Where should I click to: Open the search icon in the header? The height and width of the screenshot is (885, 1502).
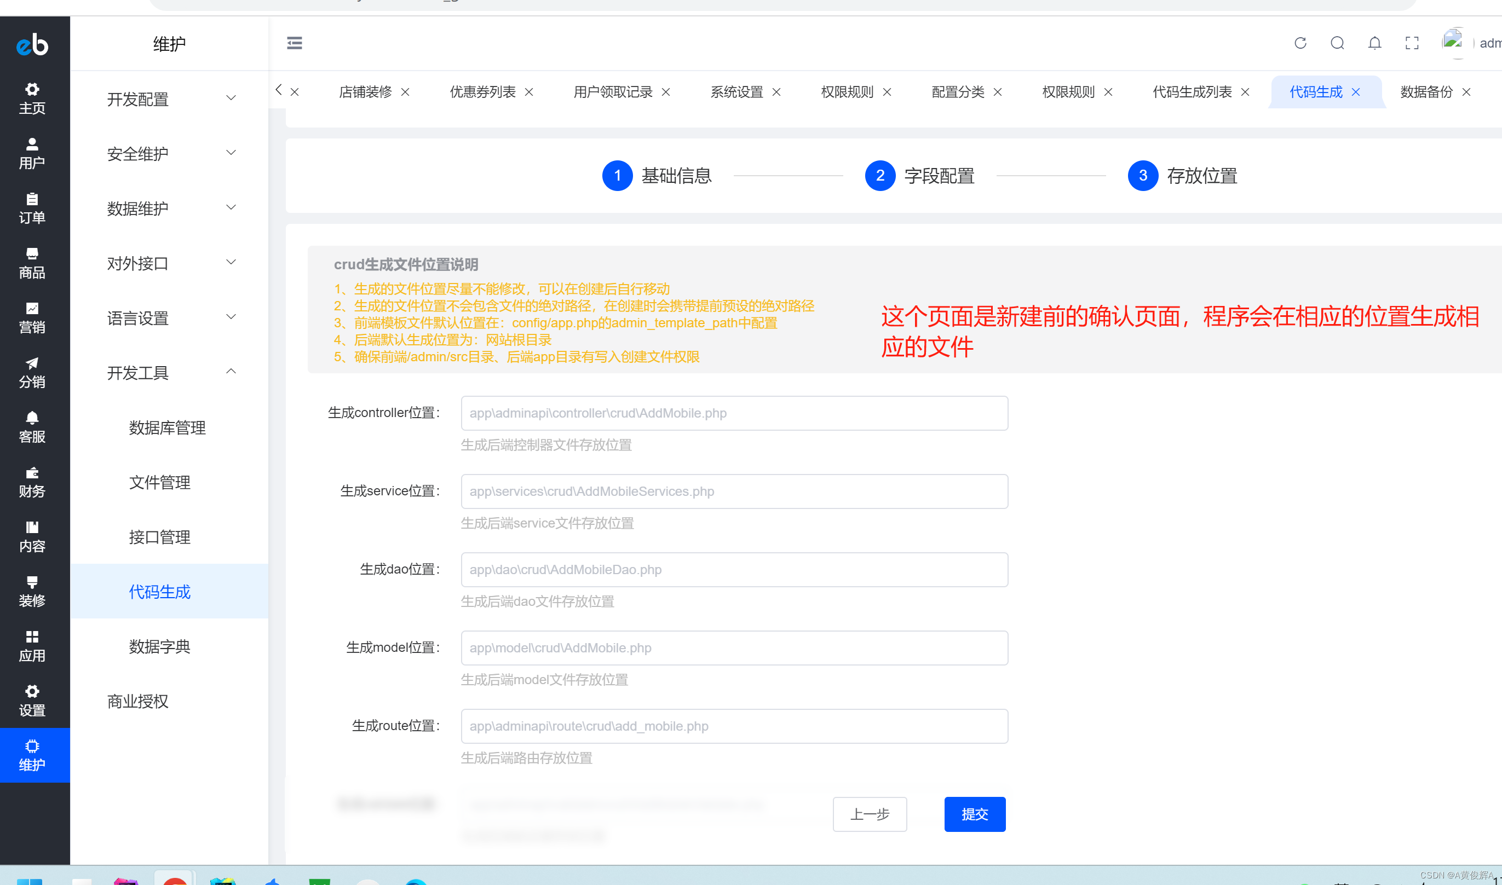pos(1337,43)
